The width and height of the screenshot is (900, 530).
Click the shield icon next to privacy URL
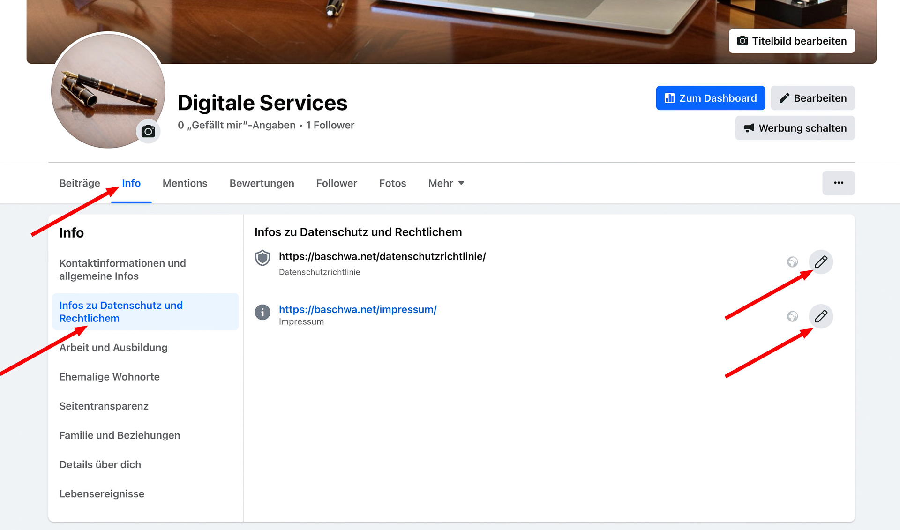[x=262, y=258]
